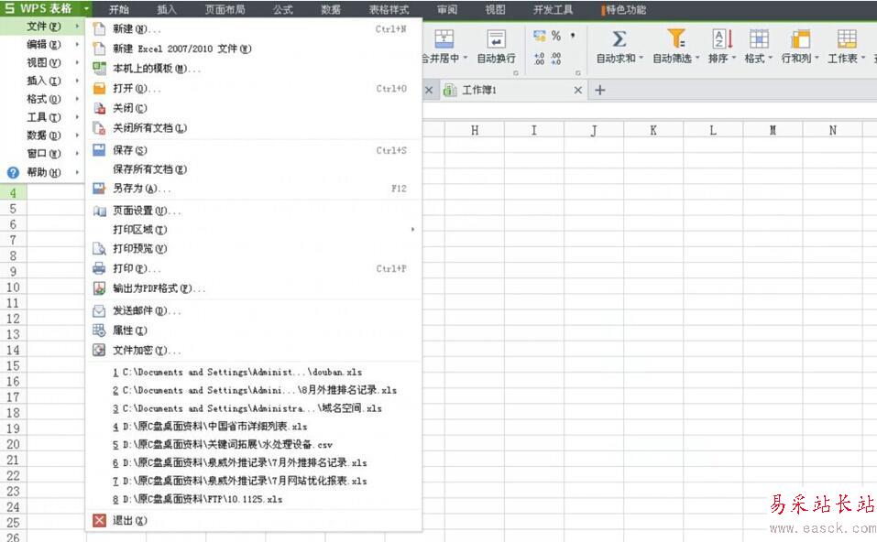877x542 pixels.
Task: Add a new document tab with plus
Action: pyautogui.click(x=599, y=90)
